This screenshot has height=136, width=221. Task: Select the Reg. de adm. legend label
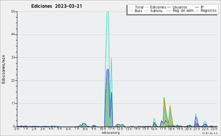tap(183, 11)
